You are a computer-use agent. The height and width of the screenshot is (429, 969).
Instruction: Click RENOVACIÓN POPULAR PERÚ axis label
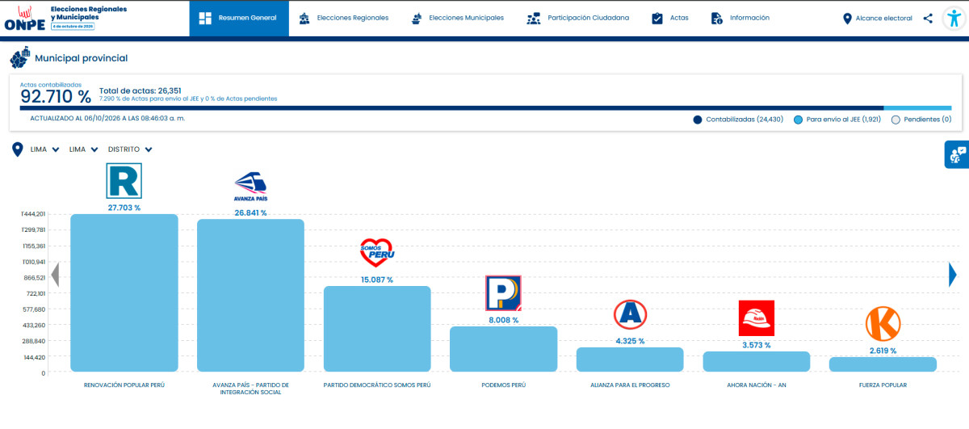(x=124, y=385)
